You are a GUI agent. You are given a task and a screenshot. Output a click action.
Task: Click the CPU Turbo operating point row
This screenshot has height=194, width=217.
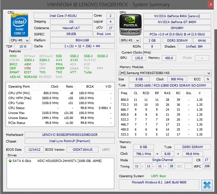(59, 103)
